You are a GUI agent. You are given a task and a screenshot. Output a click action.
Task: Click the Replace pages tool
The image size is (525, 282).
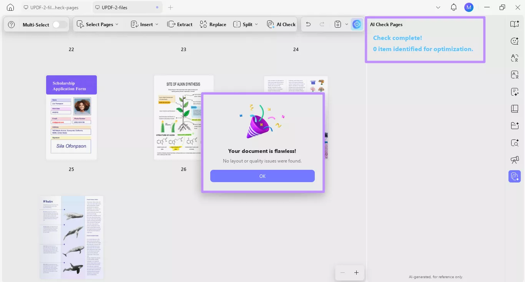[x=213, y=25]
